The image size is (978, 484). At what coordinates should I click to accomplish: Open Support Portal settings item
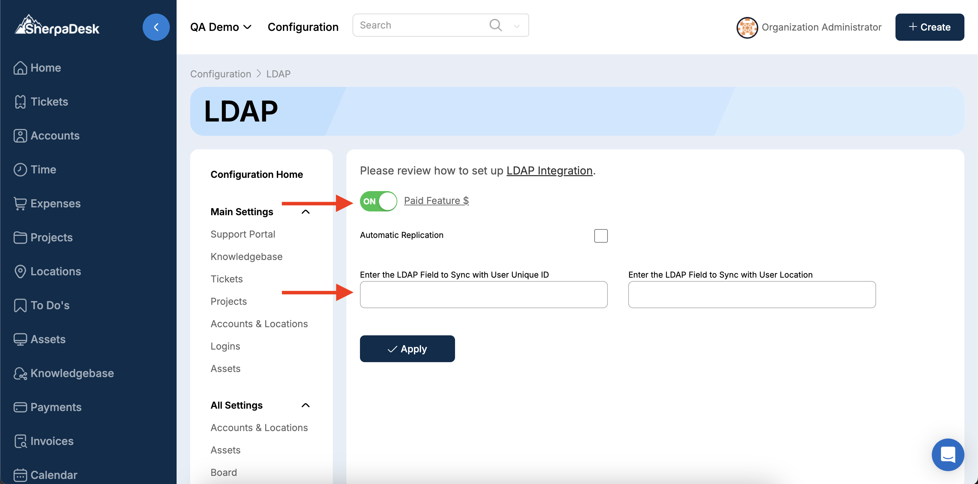coord(242,234)
